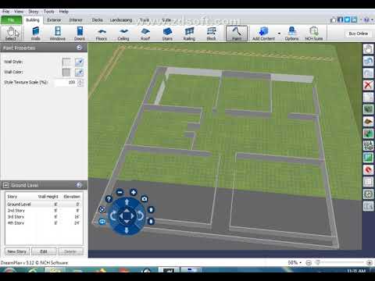Switch to the Interior tab
This screenshot has width=375, height=281.
tap(76, 20)
